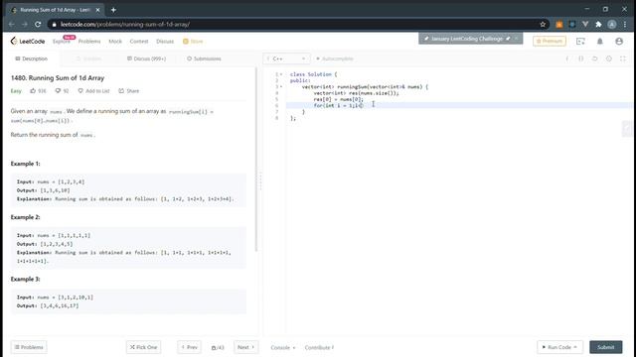Click the Easy difficulty label
Viewport: 636px width, 357px height.
click(x=16, y=91)
